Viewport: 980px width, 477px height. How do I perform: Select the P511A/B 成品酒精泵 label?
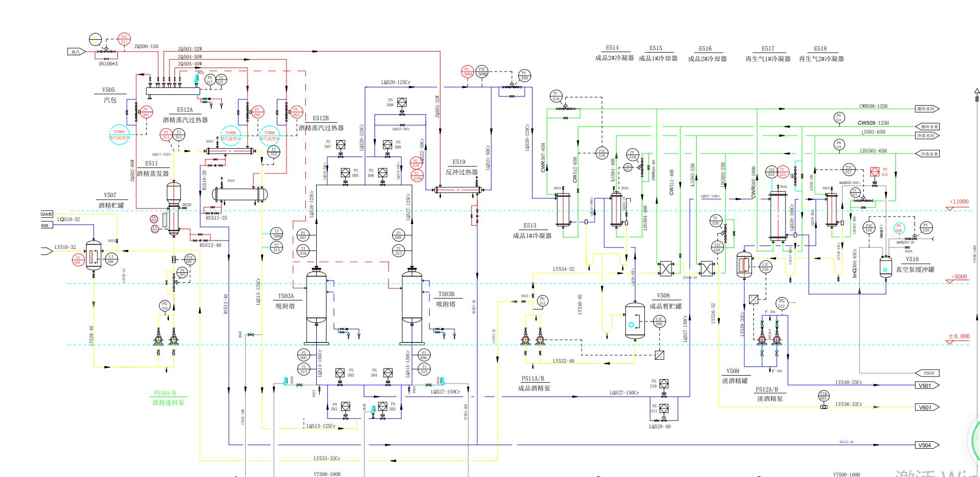tap(534, 383)
